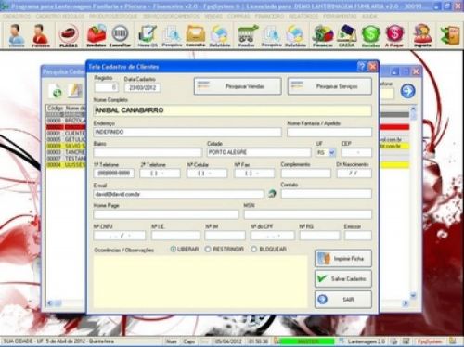Screen dimensions: 464x347
Task: Click the green refresh document icon in Pesquisa window
Action: point(56,91)
